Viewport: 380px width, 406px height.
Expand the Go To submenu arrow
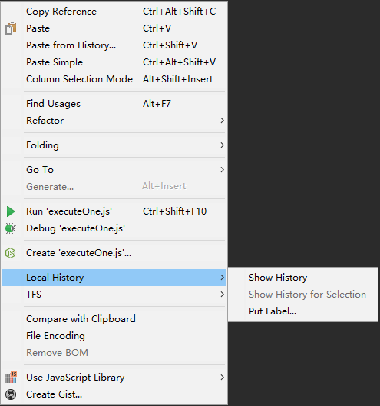(222, 170)
